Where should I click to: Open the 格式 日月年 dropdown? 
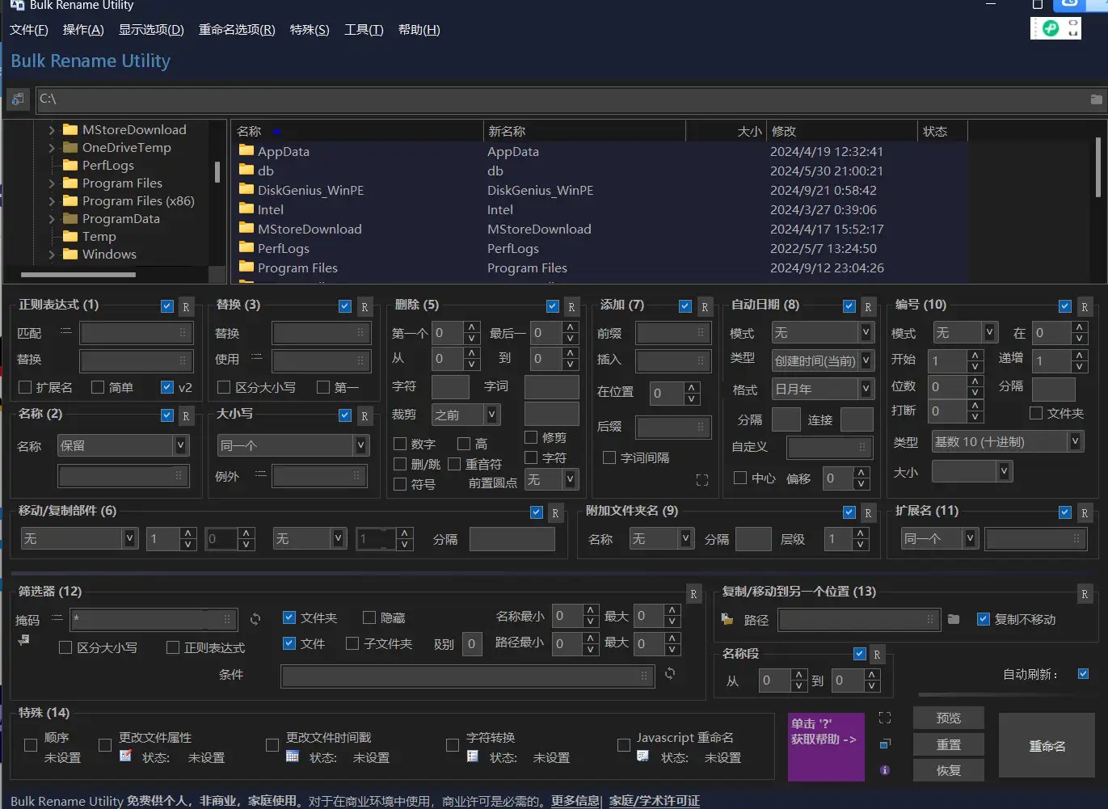823,389
